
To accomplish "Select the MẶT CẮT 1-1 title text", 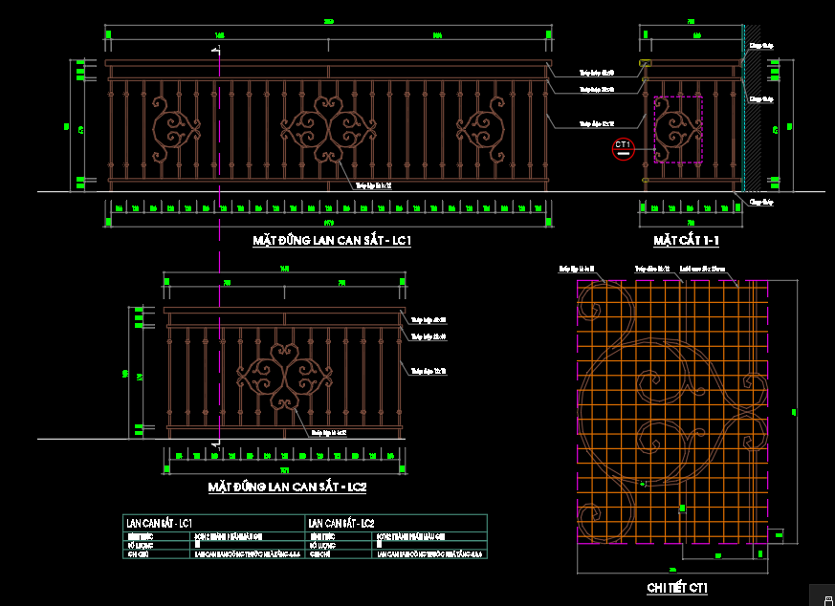I will tap(685, 241).
